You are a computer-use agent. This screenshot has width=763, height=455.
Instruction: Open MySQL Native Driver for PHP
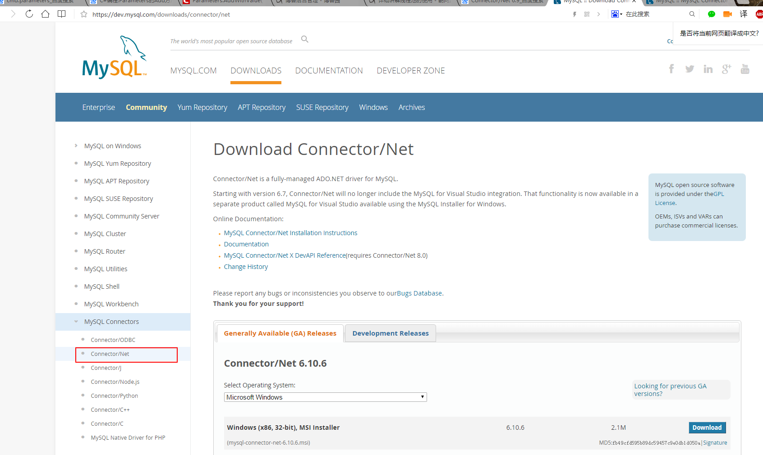[128, 437]
